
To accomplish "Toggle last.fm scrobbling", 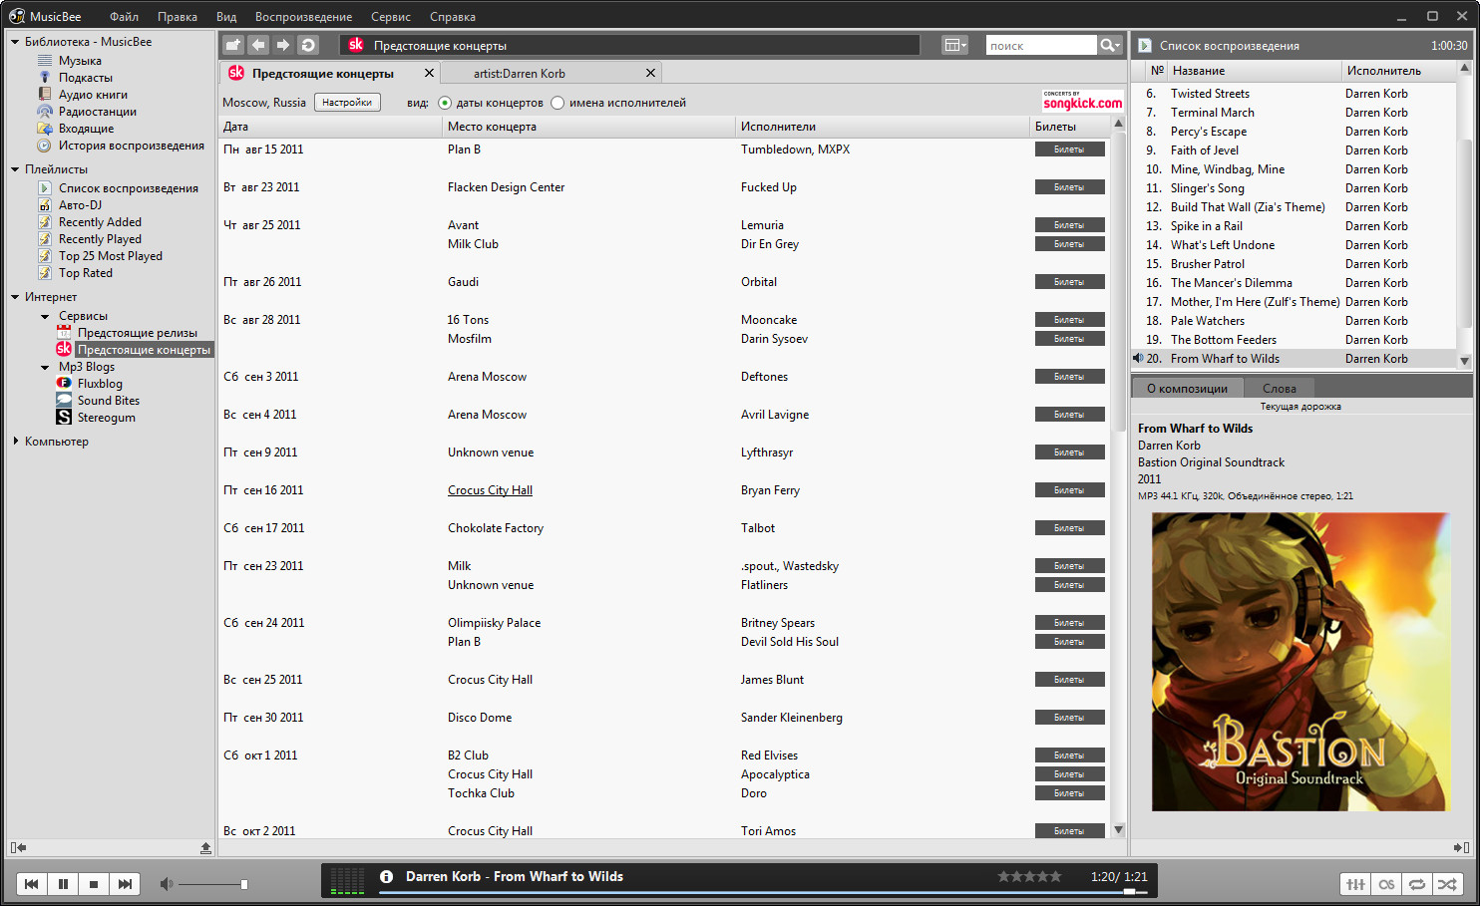I will tap(1386, 884).
